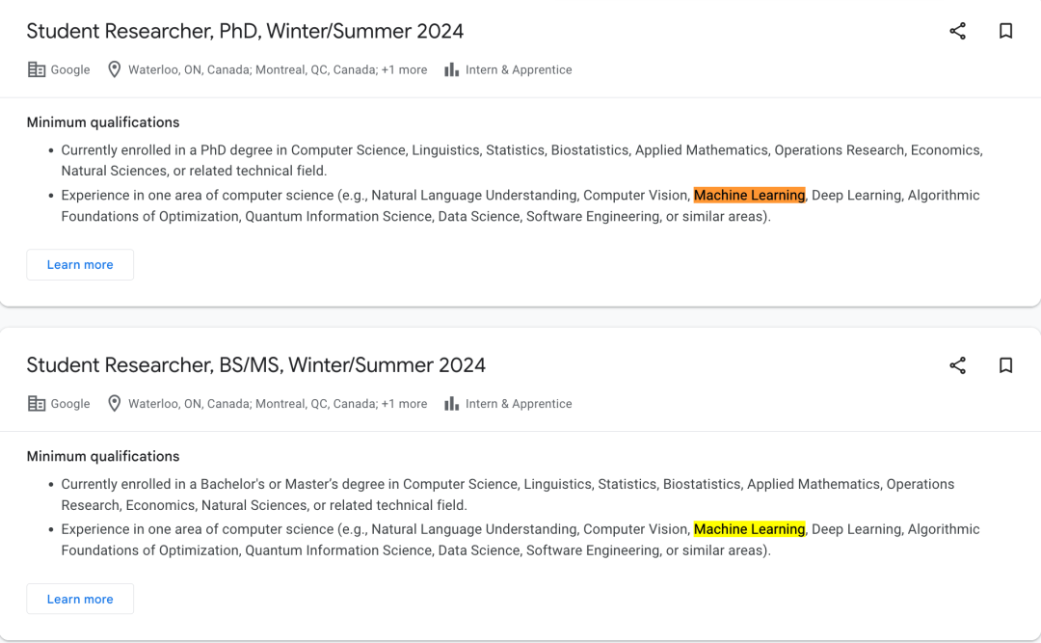Click the experience level icon in BS/MS listing
1041x643 pixels.
(x=451, y=404)
